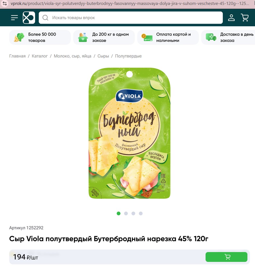Click the Vprok clover logo
This screenshot has height=266, width=255.
coord(29,18)
